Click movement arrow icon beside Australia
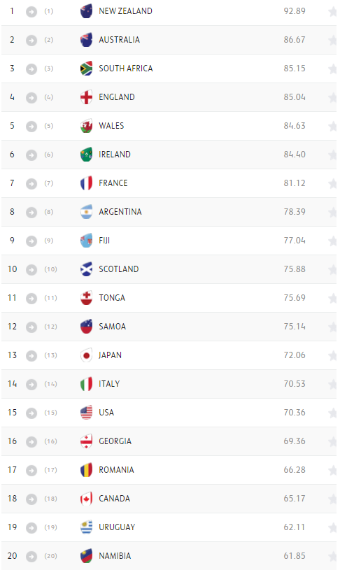Viewport: 340px width, 570px height. tap(31, 41)
